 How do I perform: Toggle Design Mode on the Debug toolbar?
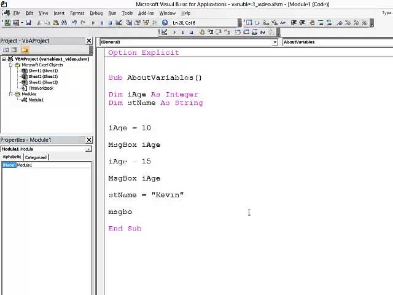coord(164,32)
